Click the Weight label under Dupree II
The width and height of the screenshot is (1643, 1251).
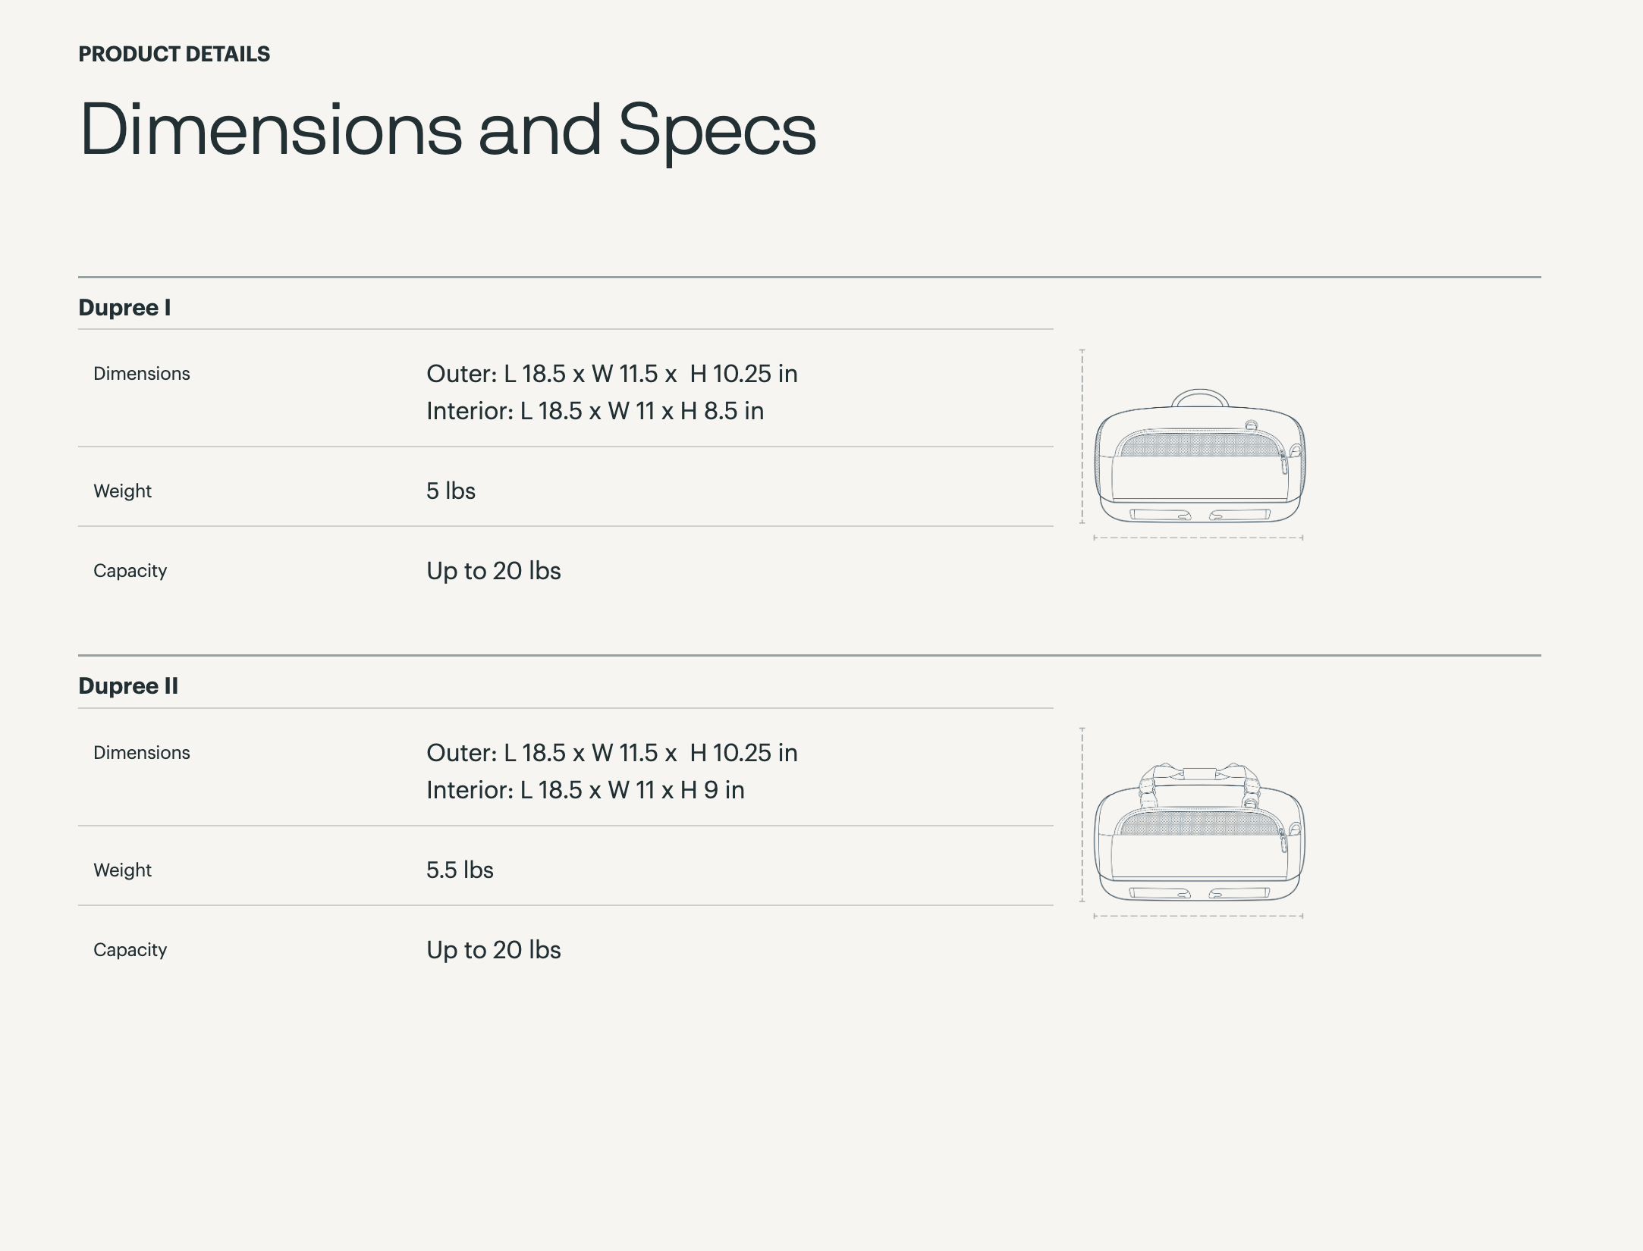pos(122,870)
